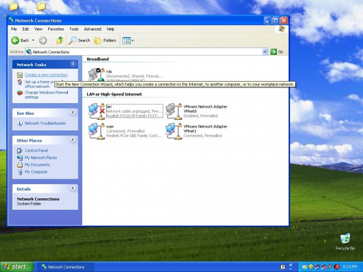363x272 pixels.
Task: Click VMware Network Adapter VMnet1 label
Action: click(205, 129)
